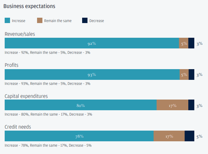Click the Revenue/sales 5% brown bar segment
The height and width of the screenshot is (154, 208).
click(184, 43)
